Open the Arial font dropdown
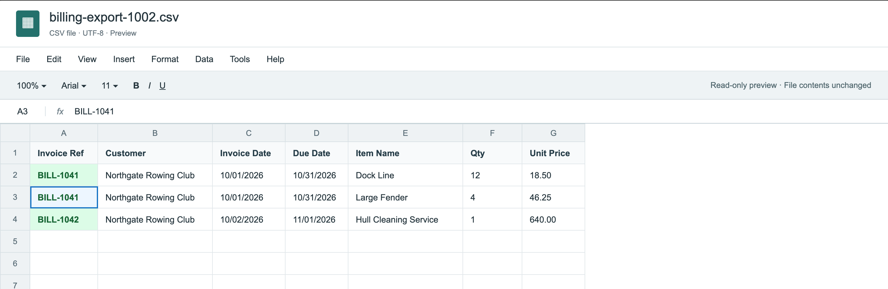This screenshot has height=289, width=888. tap(73, 85)
